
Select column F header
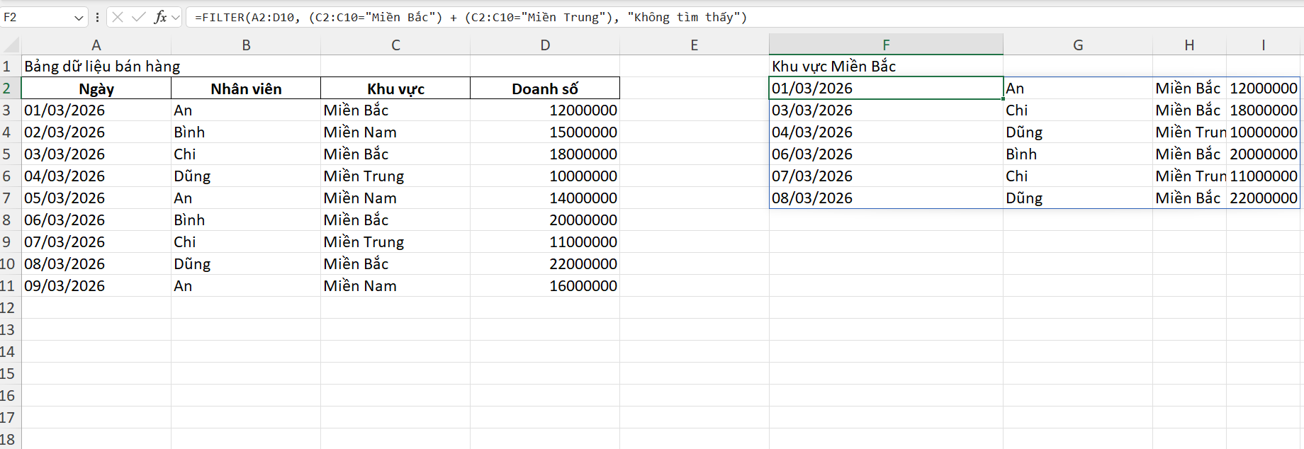tap(886, 45)
